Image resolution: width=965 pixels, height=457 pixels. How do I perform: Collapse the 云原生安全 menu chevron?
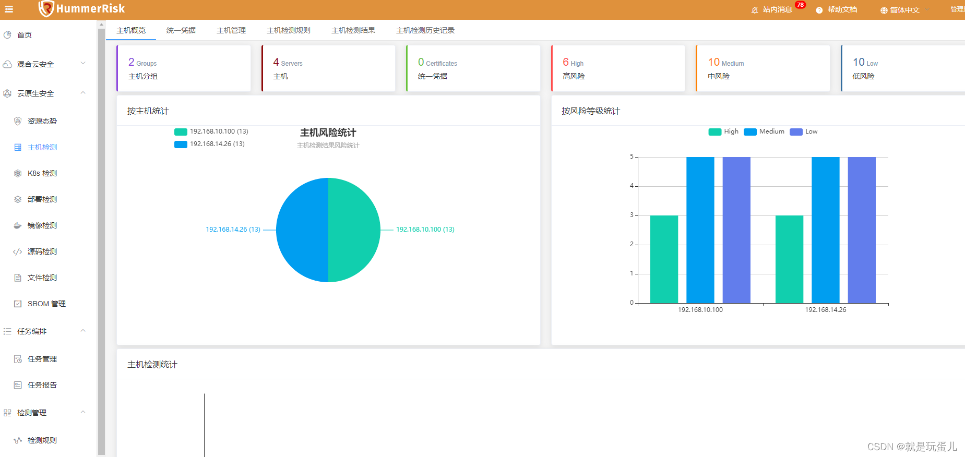83,93
